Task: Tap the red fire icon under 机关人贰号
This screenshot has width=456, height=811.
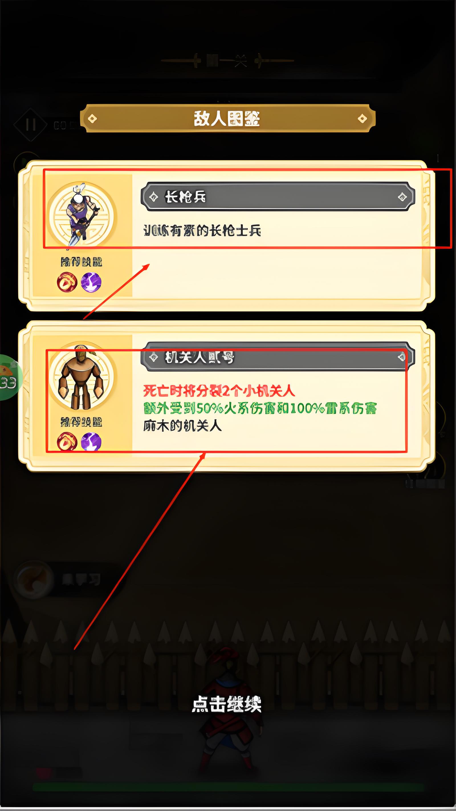Action: point(67,442)
